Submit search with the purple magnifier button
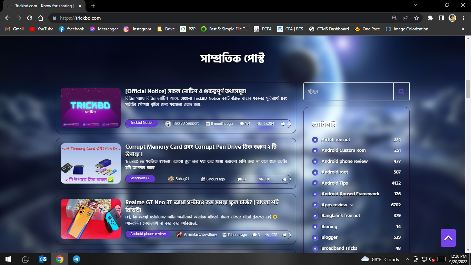 [401, 91]
